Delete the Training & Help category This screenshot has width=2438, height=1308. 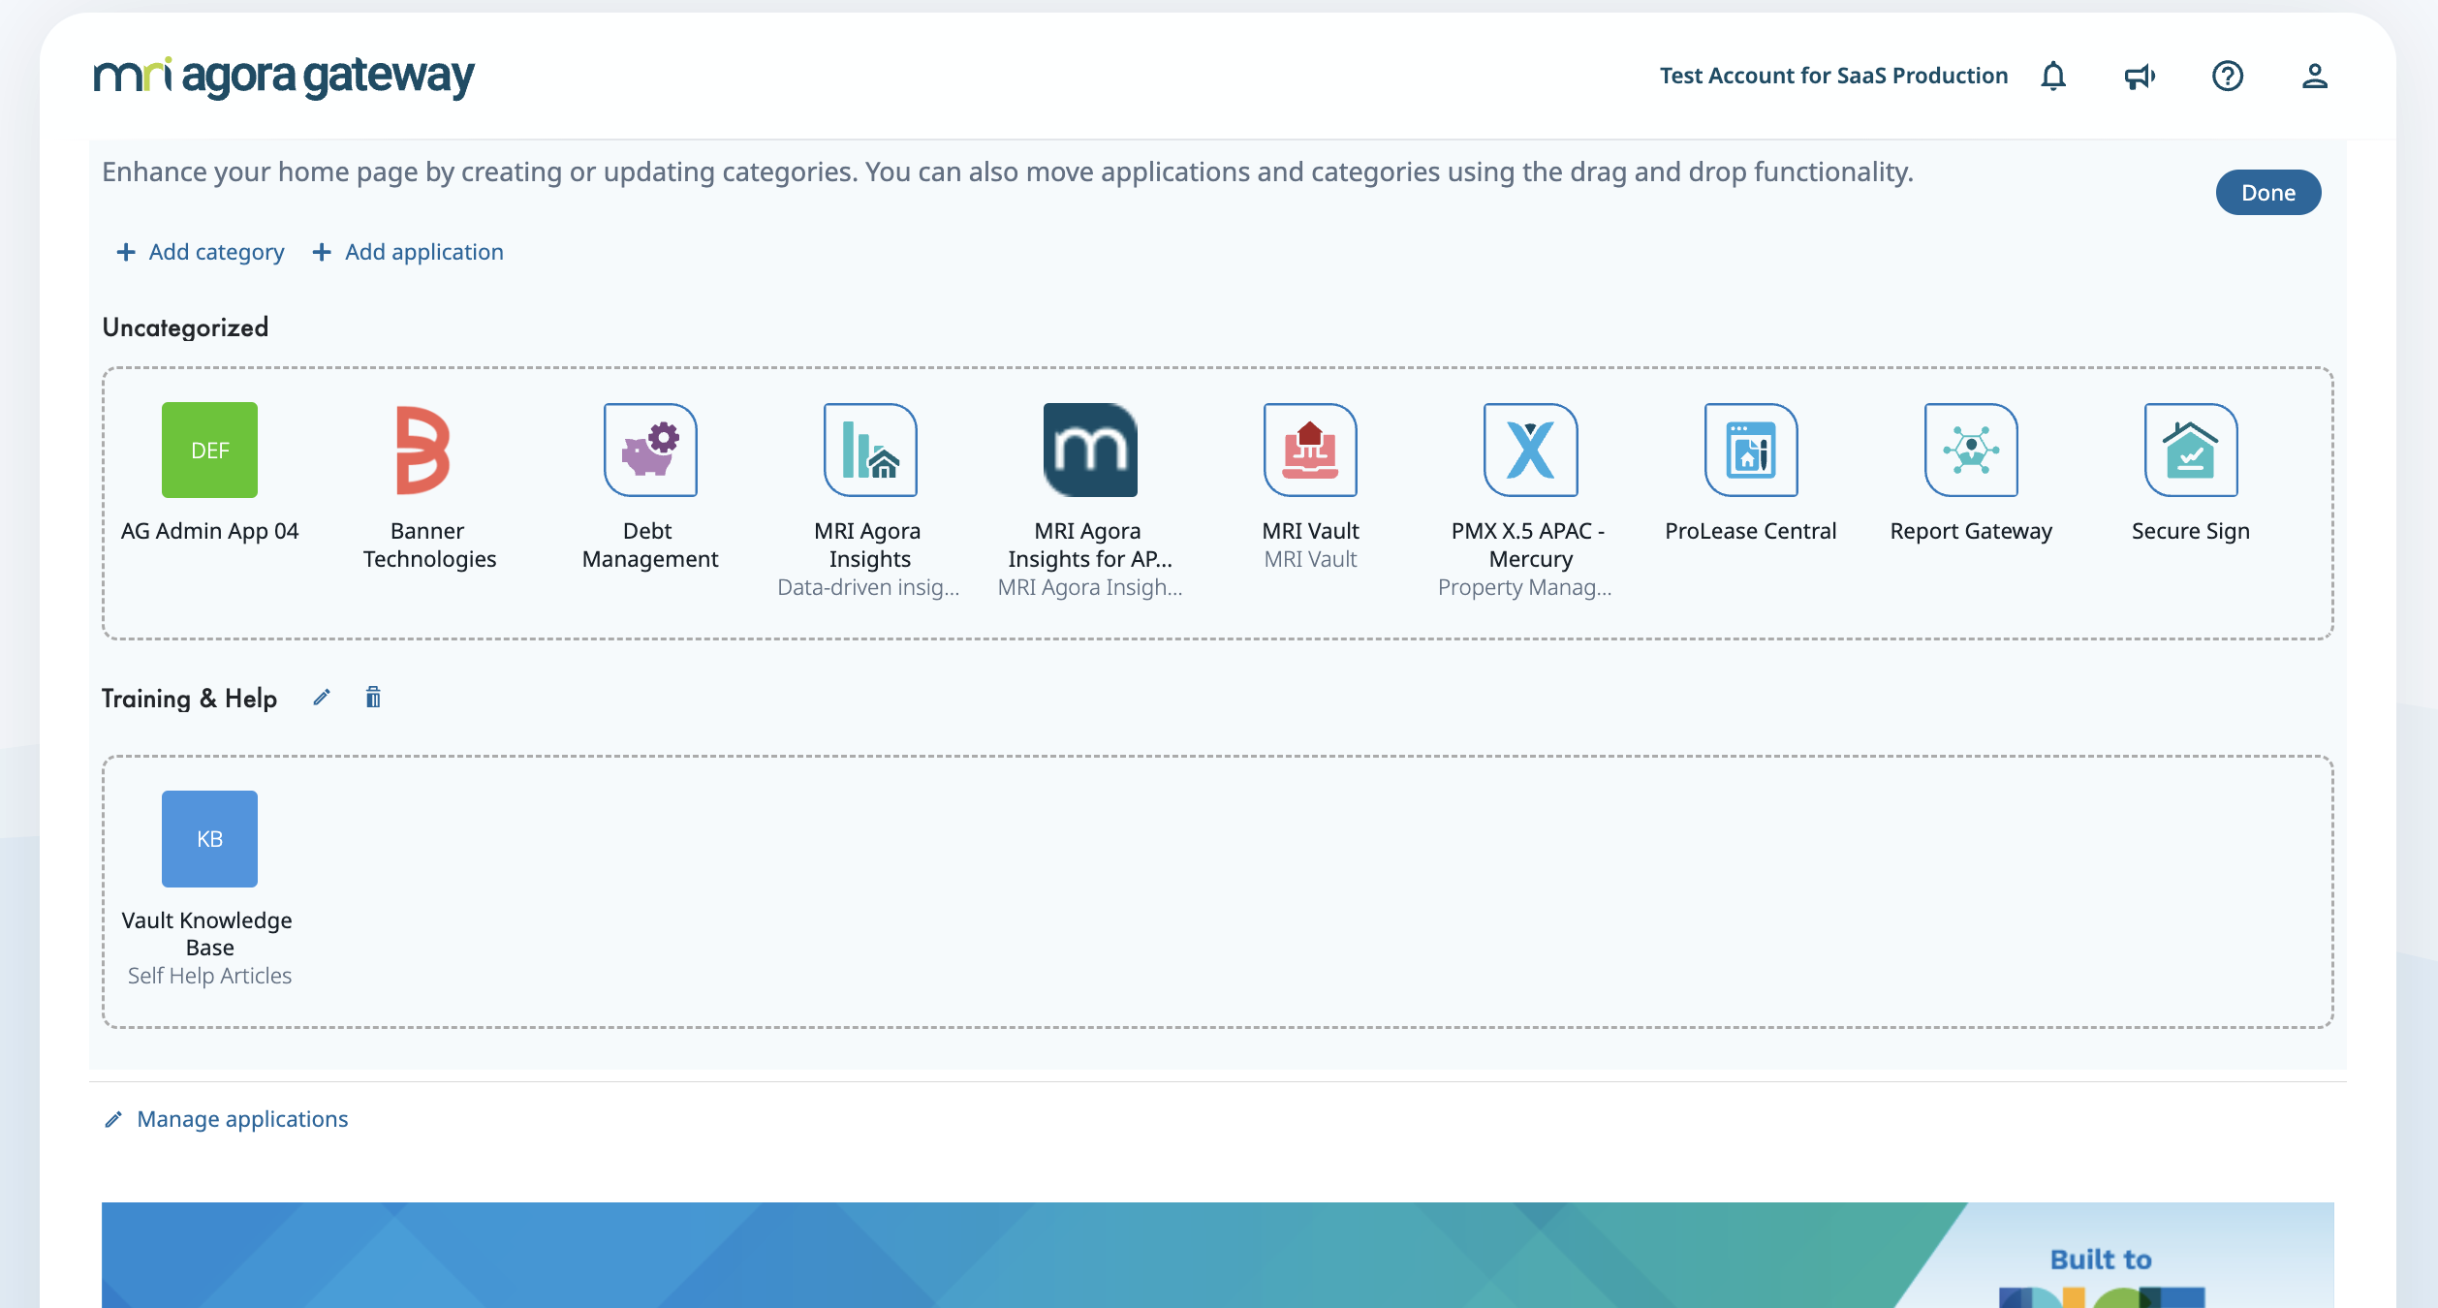tap(373, 698)
